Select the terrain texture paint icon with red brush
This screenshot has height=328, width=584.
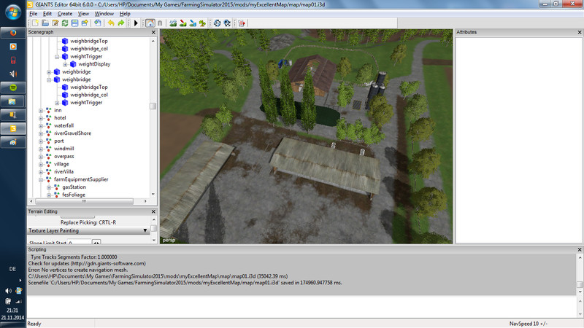point(183,23)
